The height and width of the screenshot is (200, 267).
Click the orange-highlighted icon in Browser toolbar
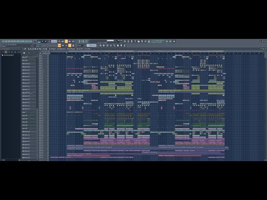(6, 52)
